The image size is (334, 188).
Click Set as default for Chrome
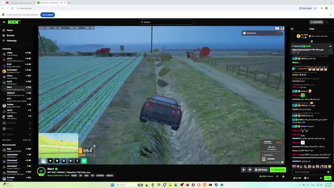47,15
